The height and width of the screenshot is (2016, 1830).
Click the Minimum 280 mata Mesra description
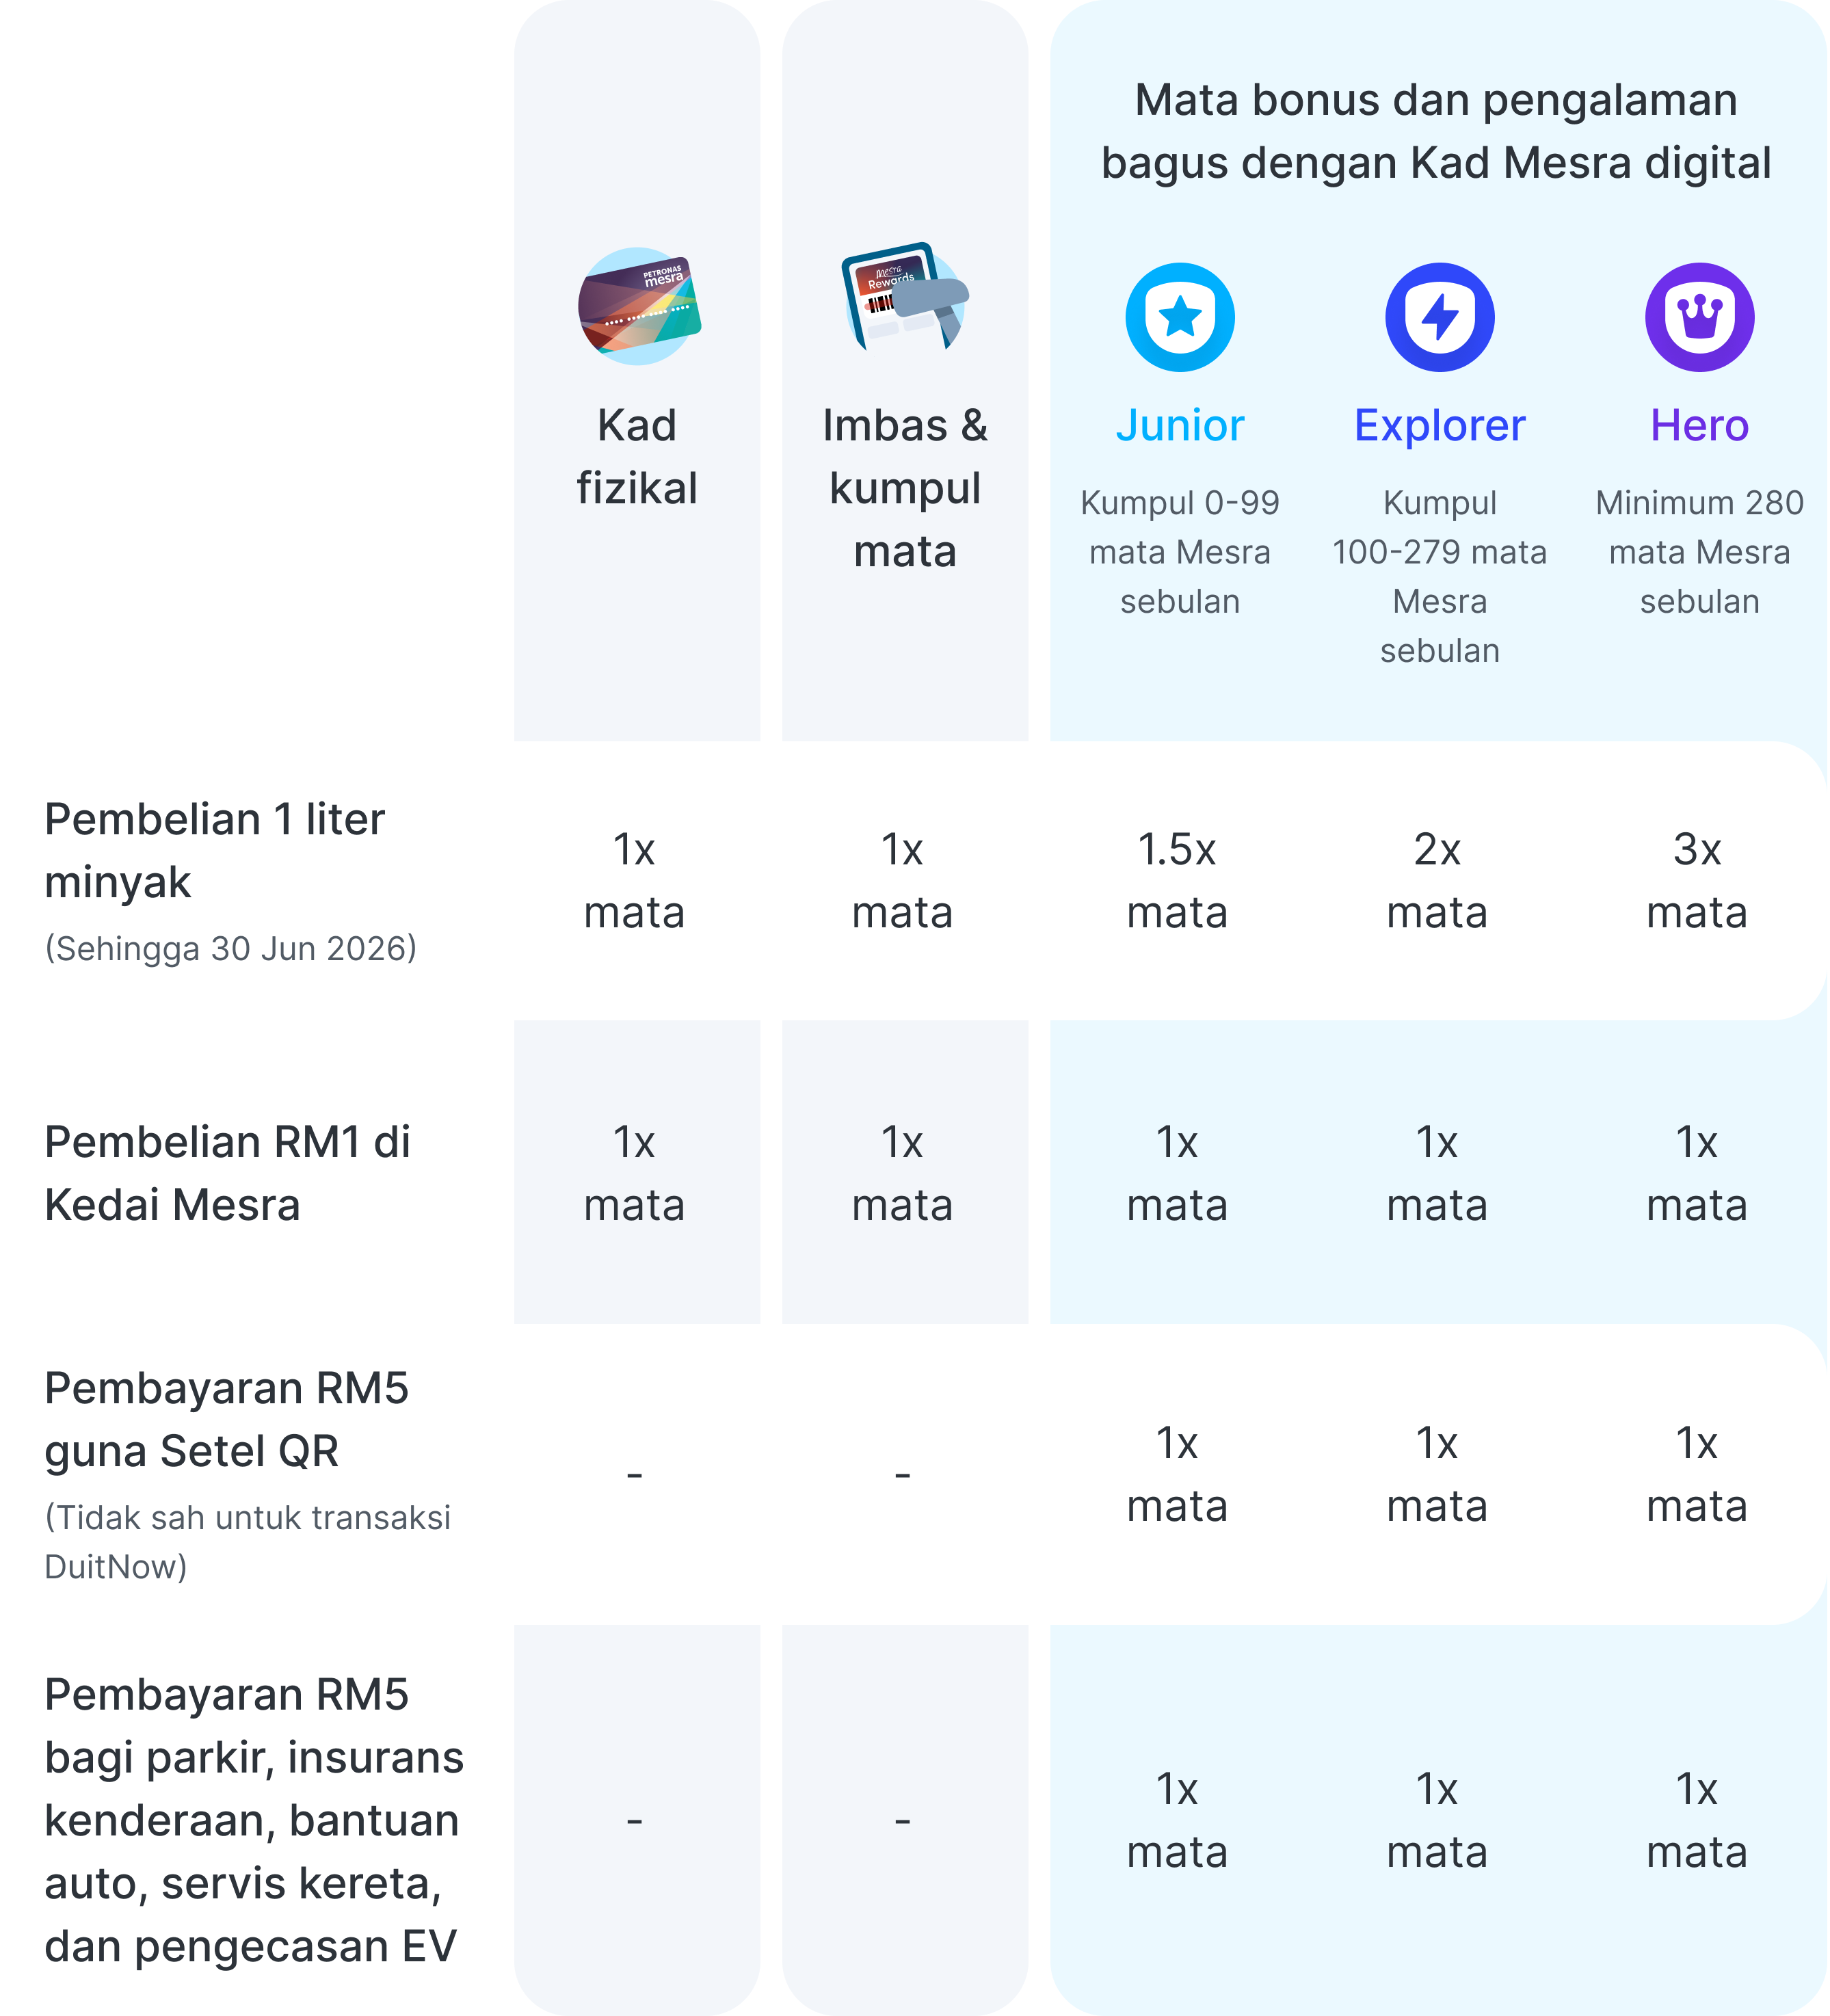(x=1699, y=552)
